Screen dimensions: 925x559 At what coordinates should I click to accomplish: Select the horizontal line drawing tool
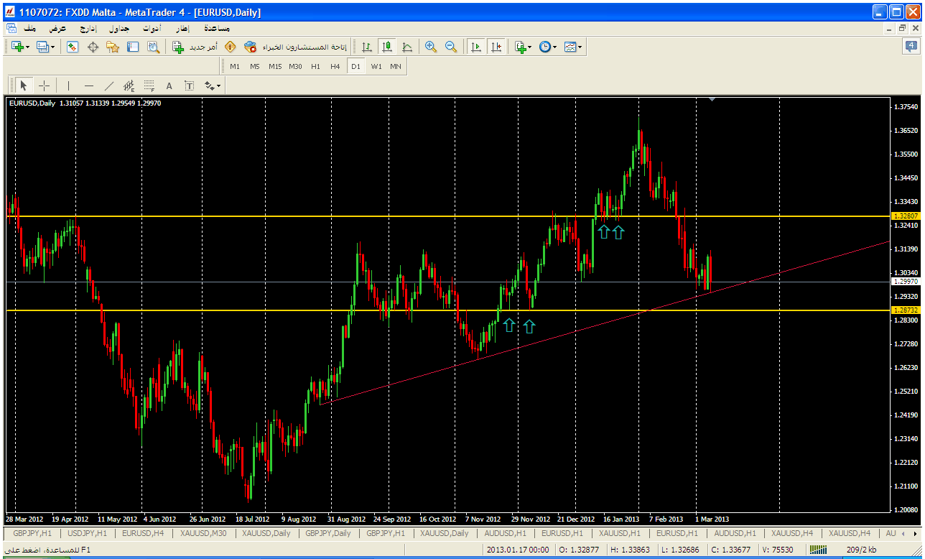(89, 86)
